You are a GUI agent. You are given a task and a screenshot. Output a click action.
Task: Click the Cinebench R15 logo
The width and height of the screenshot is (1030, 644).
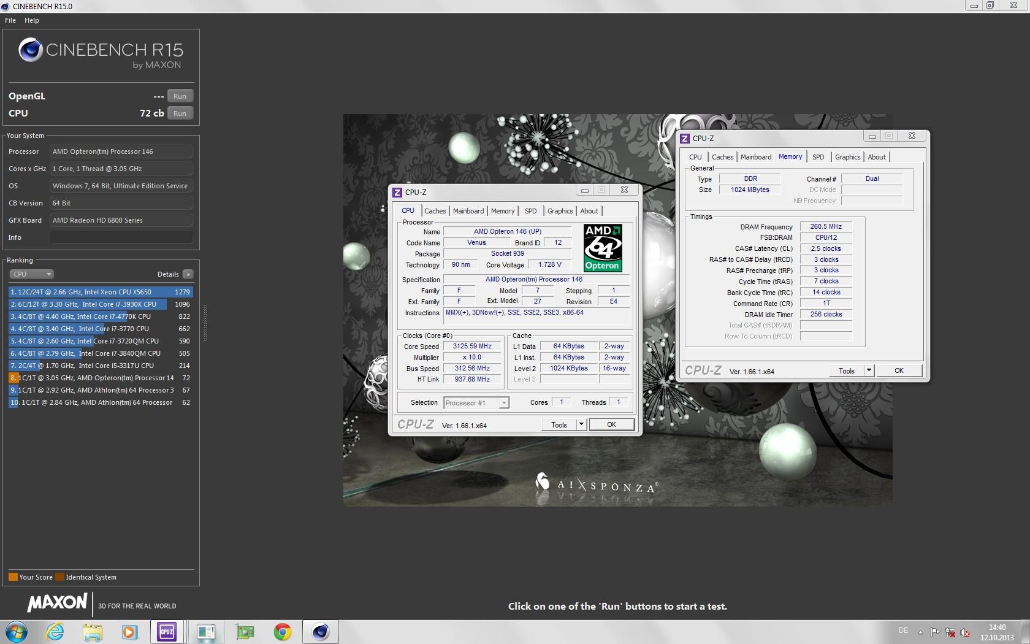(x=101, y=53)
